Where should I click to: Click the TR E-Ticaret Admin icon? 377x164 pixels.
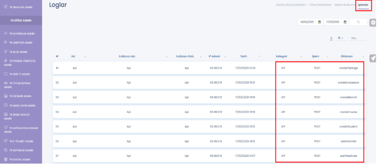(6, 141)
